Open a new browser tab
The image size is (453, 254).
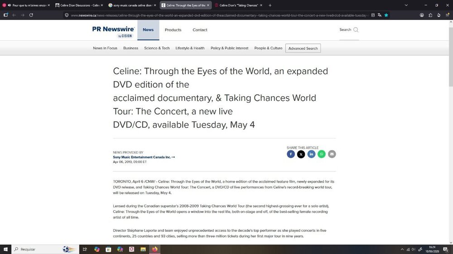270,5
